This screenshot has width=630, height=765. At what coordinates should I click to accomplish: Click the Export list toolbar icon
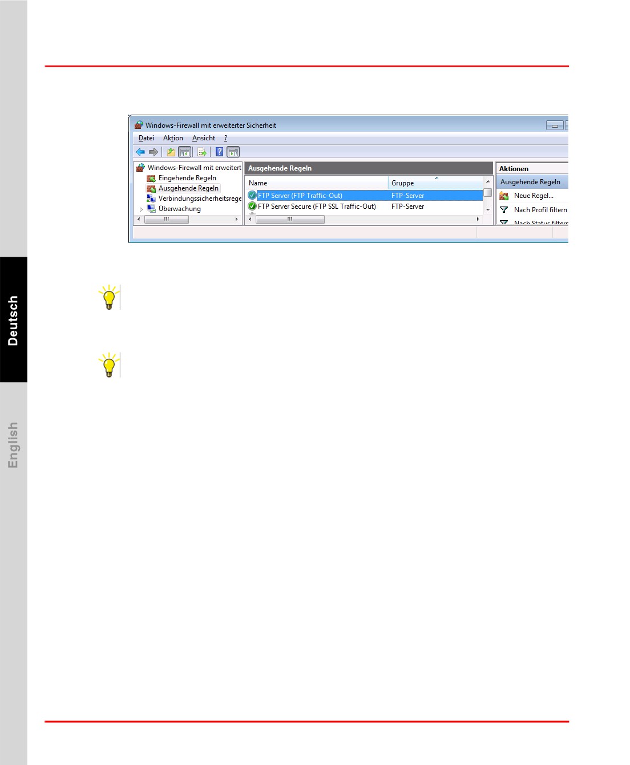[x=201, y=152]
